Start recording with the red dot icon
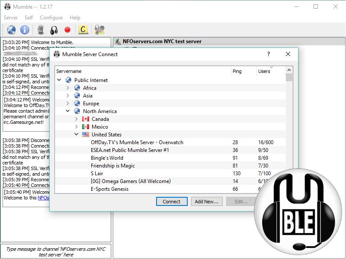This screenshot has height=259, width=346. pos(67,30)
